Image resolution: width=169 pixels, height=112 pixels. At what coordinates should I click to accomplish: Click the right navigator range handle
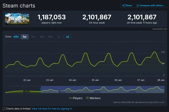pos(164,90)
